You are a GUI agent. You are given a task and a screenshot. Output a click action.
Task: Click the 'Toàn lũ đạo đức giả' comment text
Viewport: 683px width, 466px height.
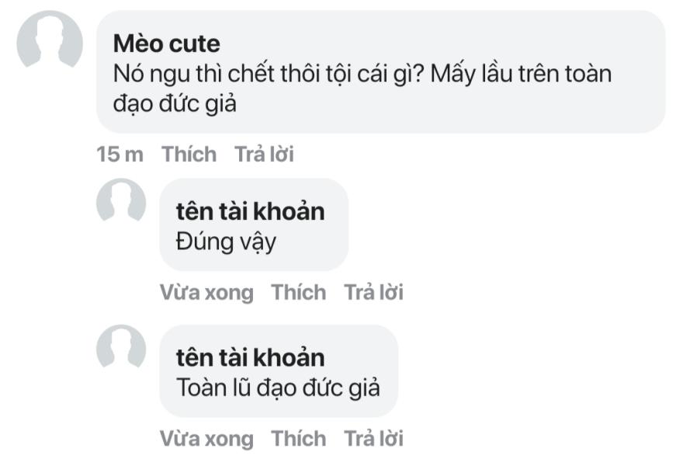(x=278, y=387)
